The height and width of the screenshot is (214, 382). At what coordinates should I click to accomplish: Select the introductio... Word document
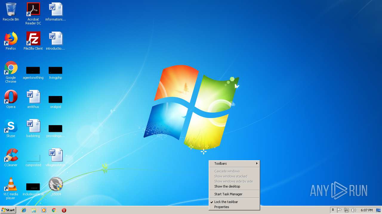point(56,41)
